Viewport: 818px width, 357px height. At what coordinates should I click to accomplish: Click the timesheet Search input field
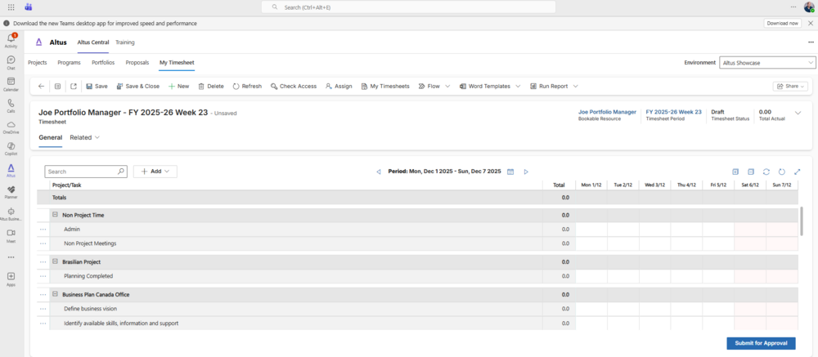82,172
